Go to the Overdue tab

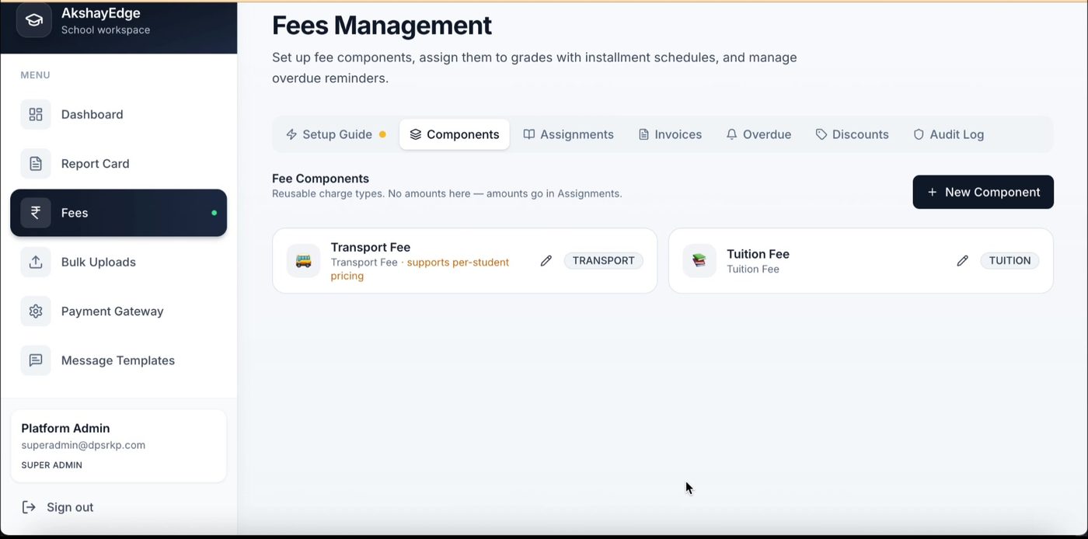pos(758,134)
